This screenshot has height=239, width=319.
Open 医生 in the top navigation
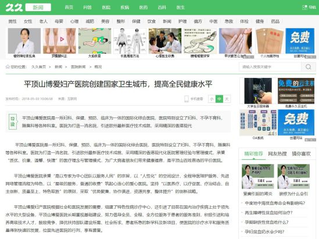[181, 8]
